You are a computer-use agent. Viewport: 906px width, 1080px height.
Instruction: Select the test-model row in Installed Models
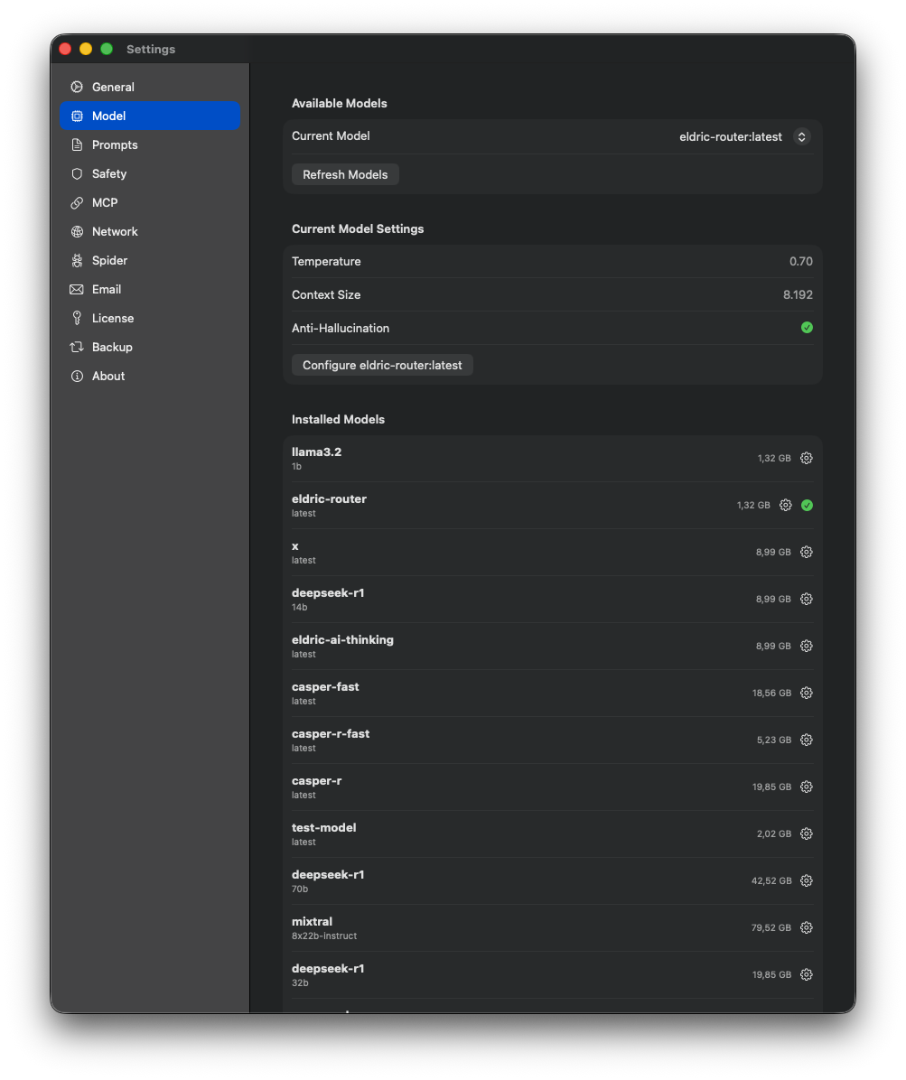coord(497,833)
